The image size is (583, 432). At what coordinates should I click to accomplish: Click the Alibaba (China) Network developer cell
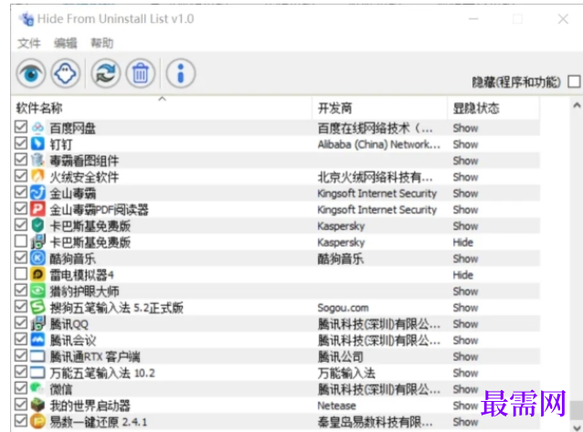[379, 144]
